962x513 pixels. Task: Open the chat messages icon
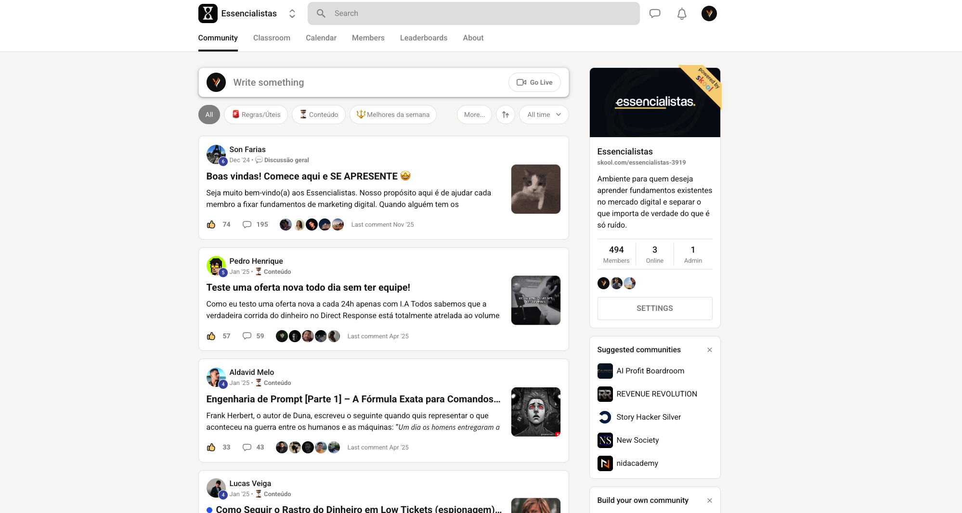point(655,13)
